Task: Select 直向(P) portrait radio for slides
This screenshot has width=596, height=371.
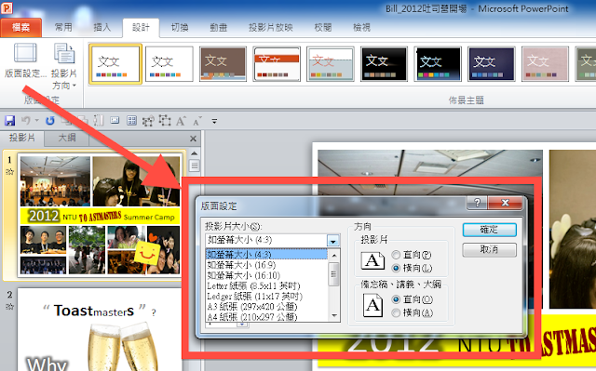Action: [x=396, y=255]
